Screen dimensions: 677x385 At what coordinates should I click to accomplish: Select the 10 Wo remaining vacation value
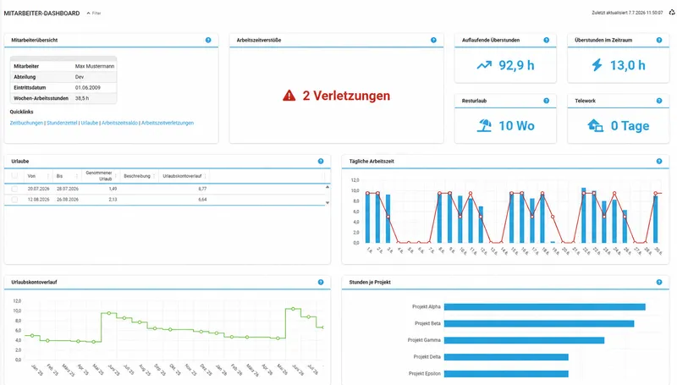pyautogui.click(x=516, y=125)
